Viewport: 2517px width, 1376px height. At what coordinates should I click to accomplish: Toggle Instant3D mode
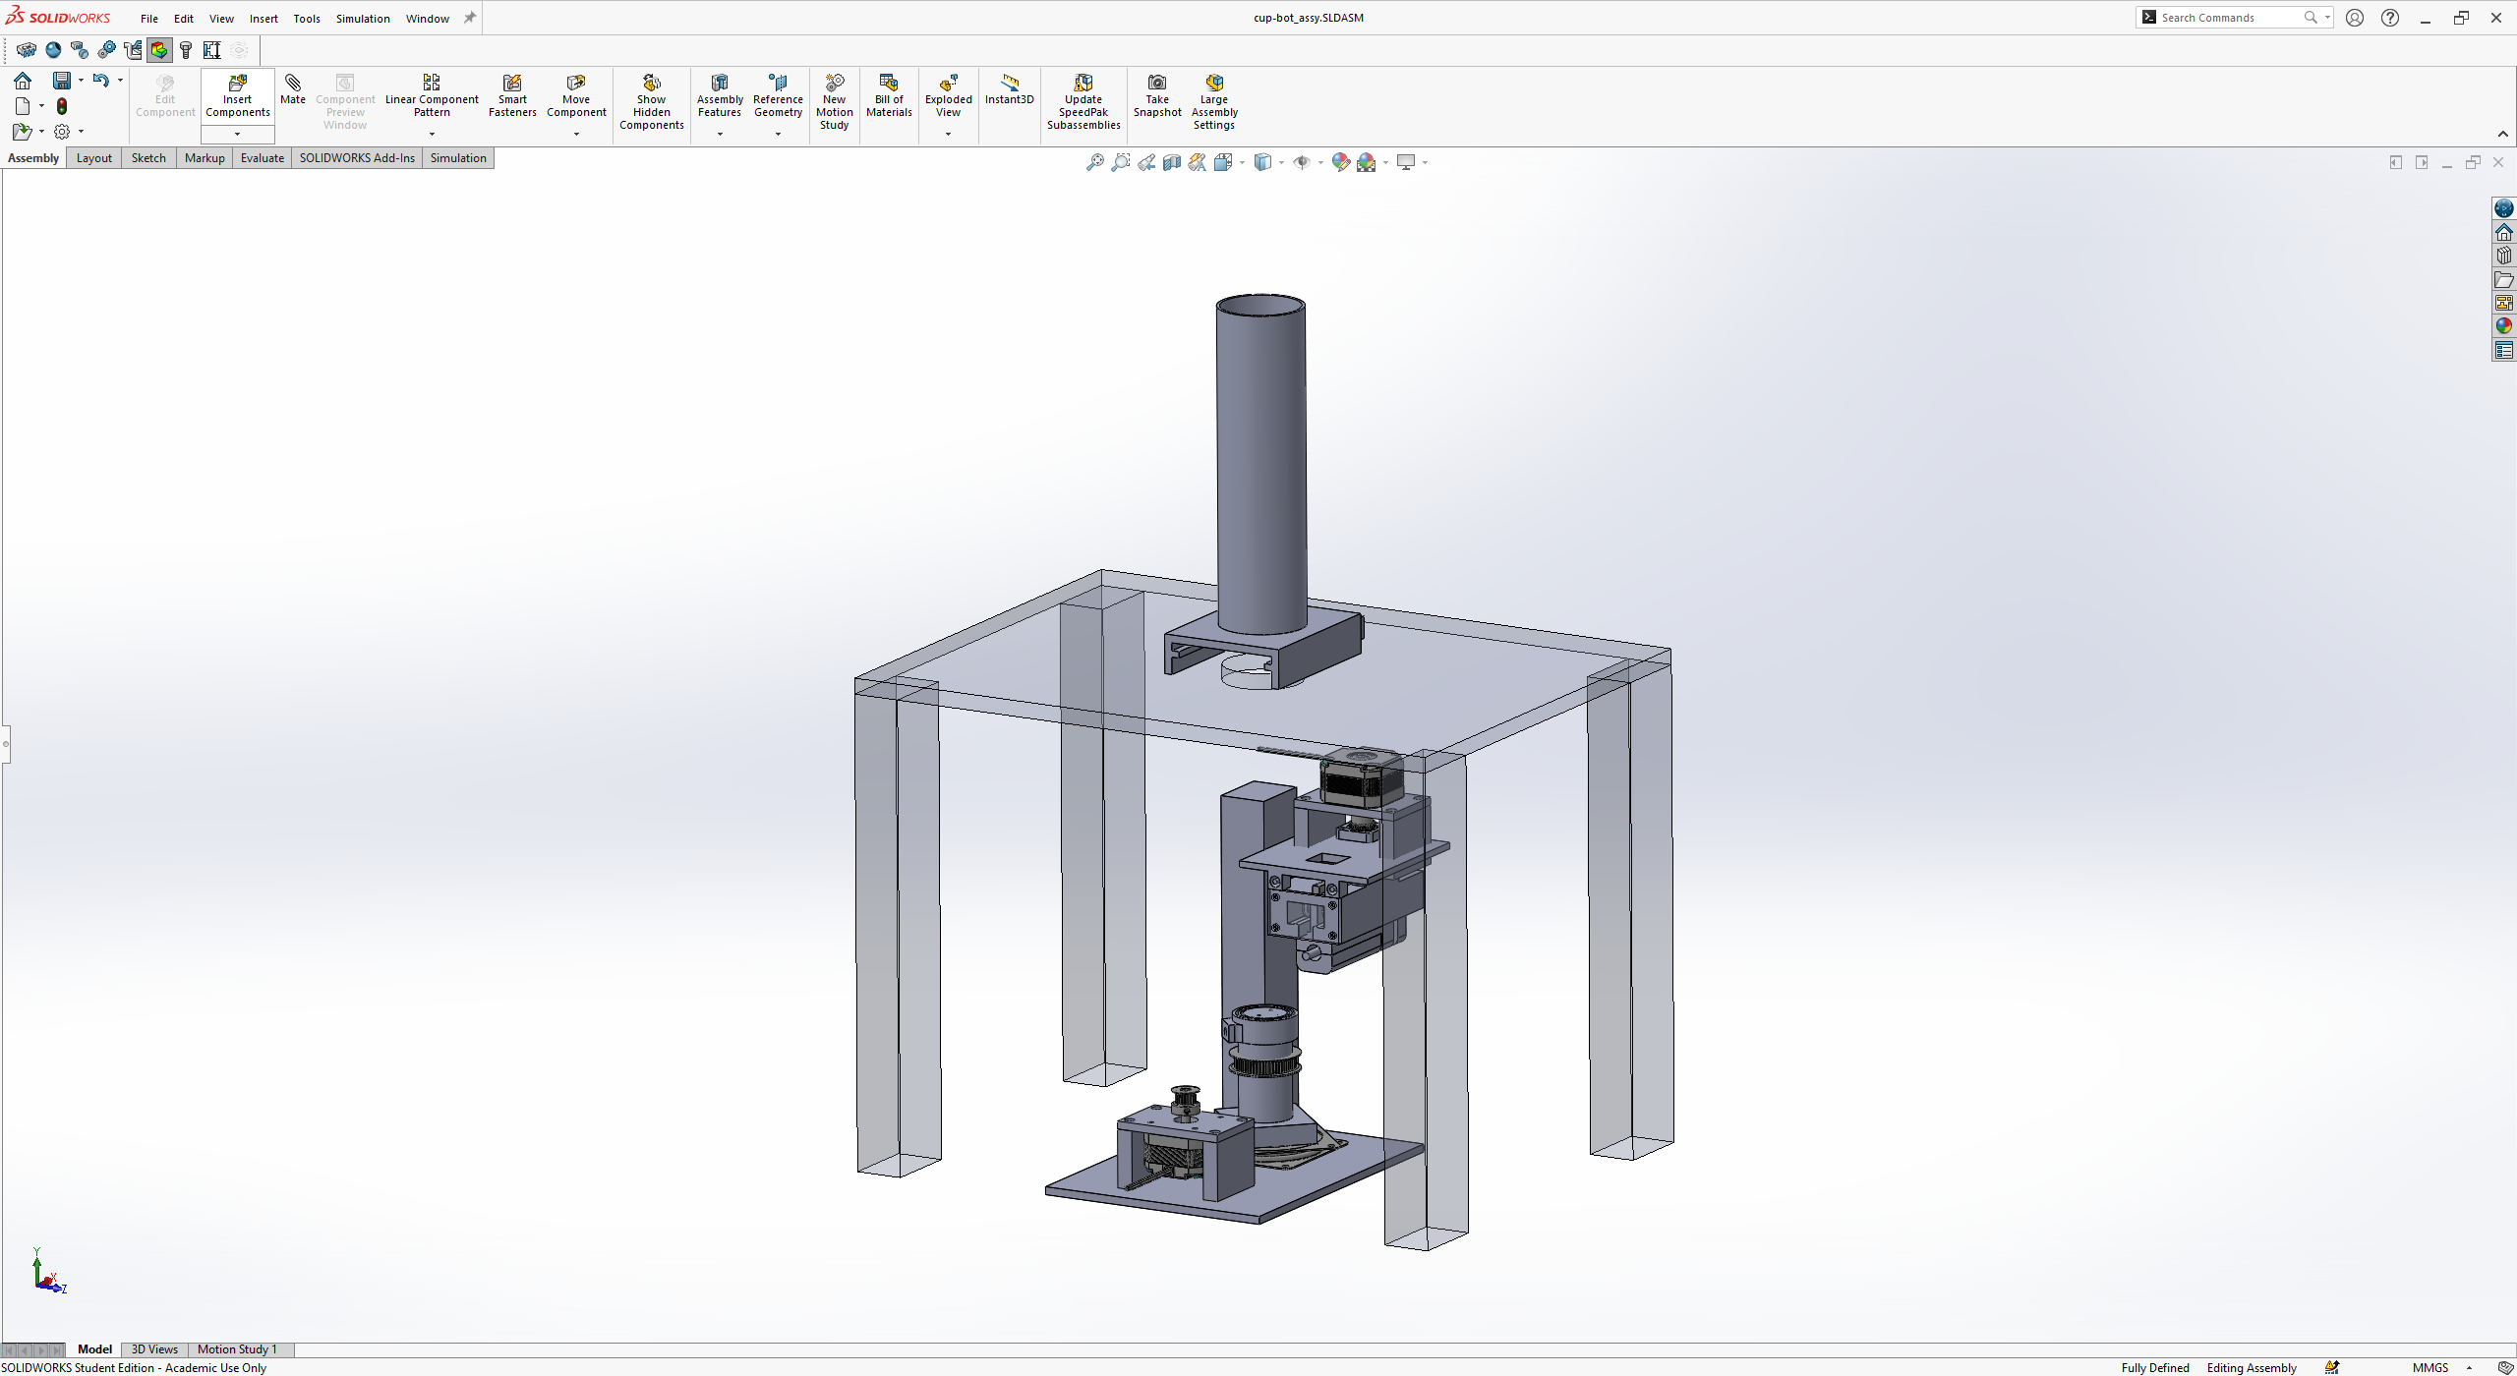pos(1009,88)
